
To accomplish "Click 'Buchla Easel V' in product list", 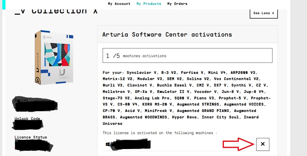I will pyautogui.click(x=174, y=85).
